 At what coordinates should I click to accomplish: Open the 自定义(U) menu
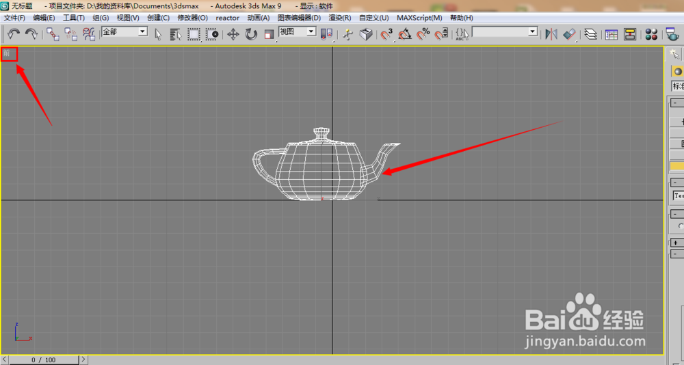374,18
